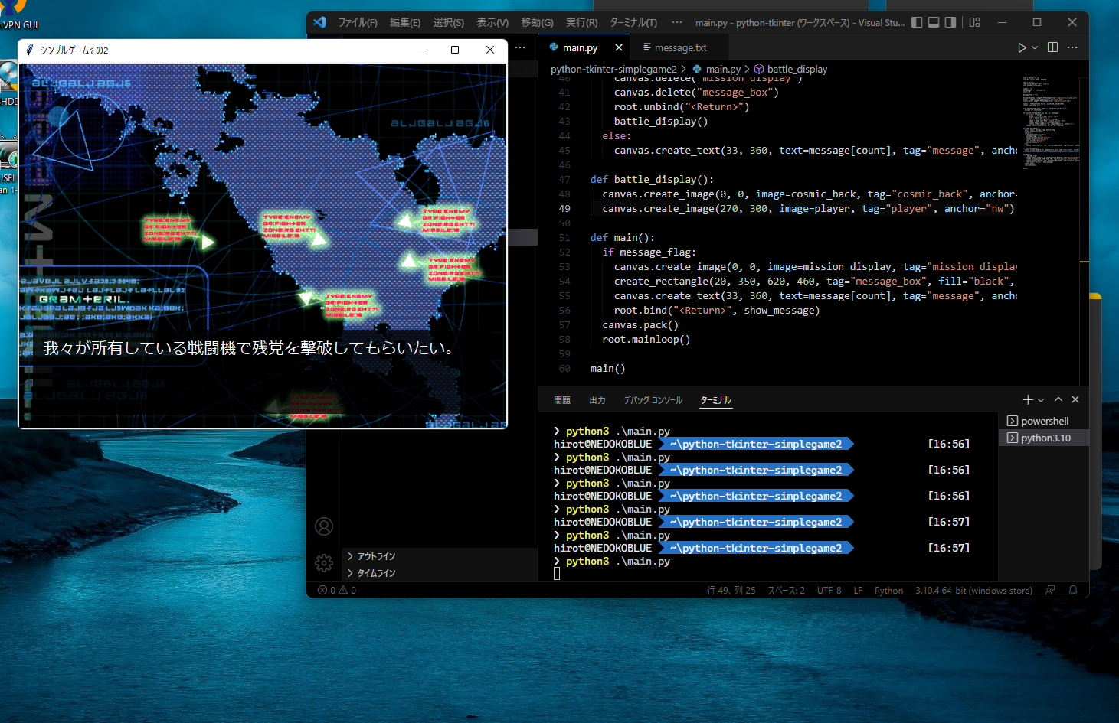Run the Python file with the play icon
This screenshot has width=1119, height=723.
click(x=1022, y=47)
